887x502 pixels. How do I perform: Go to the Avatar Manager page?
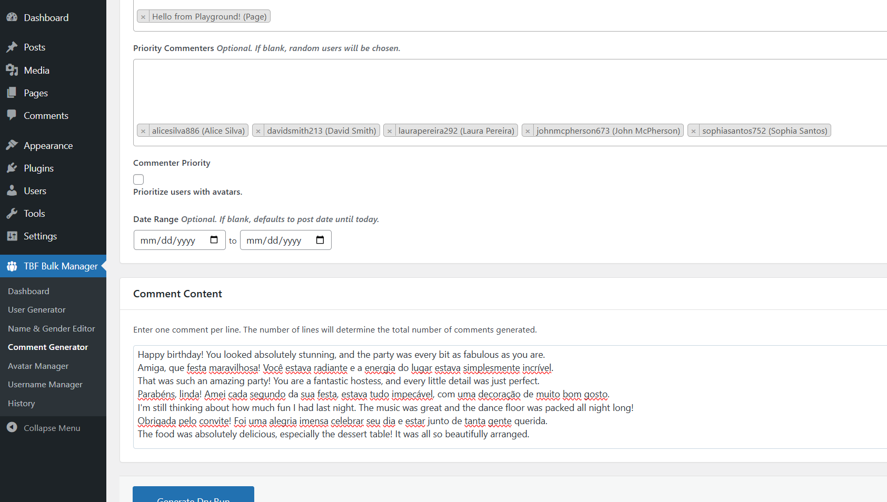click(38, 366)
